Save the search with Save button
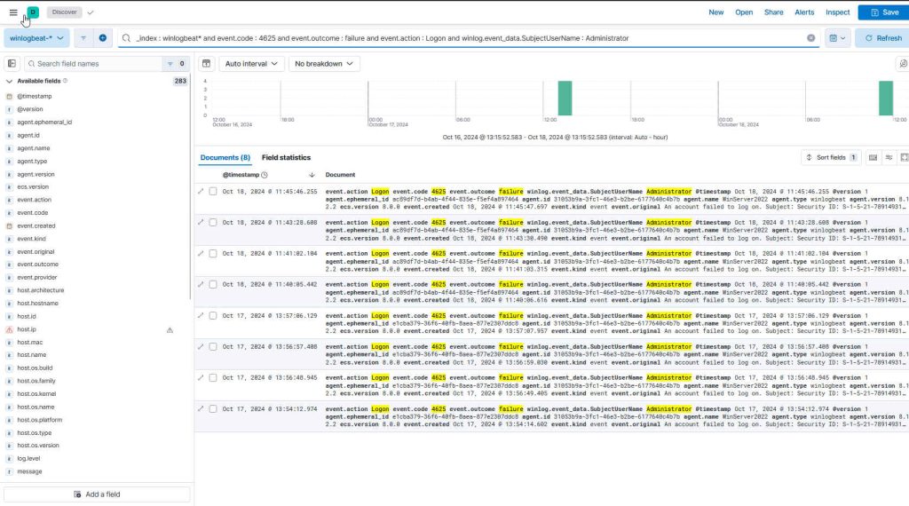This screenshot has height=506, width=909. click(884, 12)
